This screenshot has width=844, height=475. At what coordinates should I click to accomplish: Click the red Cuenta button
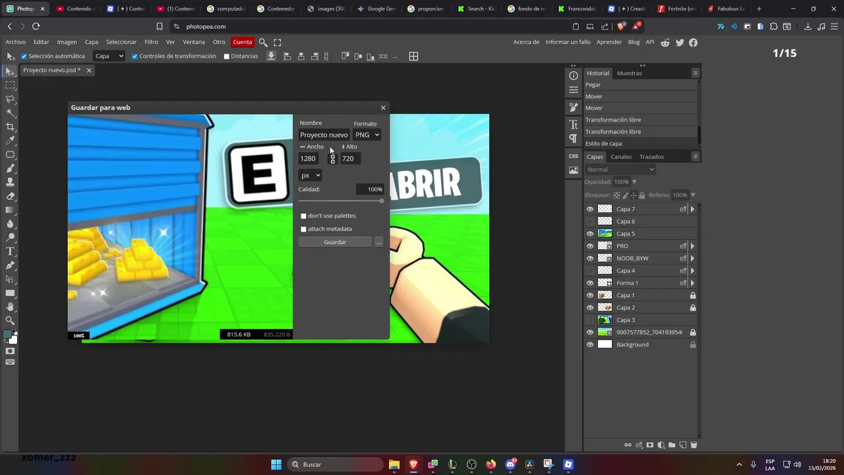[x=243, y=42]
